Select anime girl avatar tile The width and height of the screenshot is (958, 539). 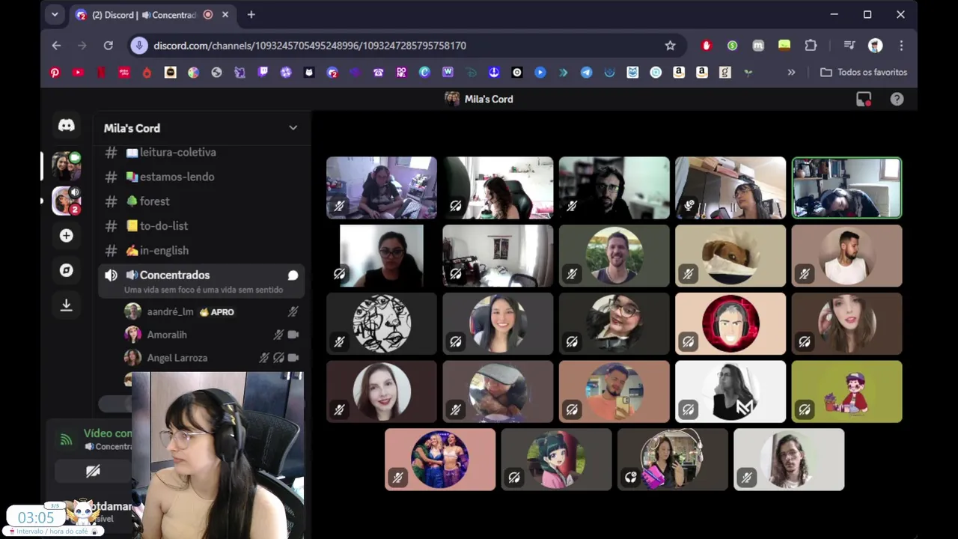point(556,460)
